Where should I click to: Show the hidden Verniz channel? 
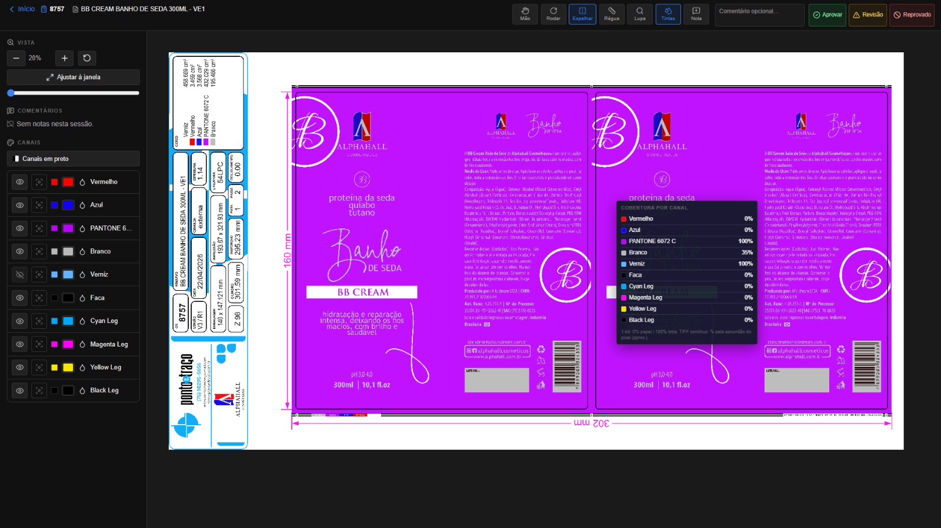tap(20, 274)
